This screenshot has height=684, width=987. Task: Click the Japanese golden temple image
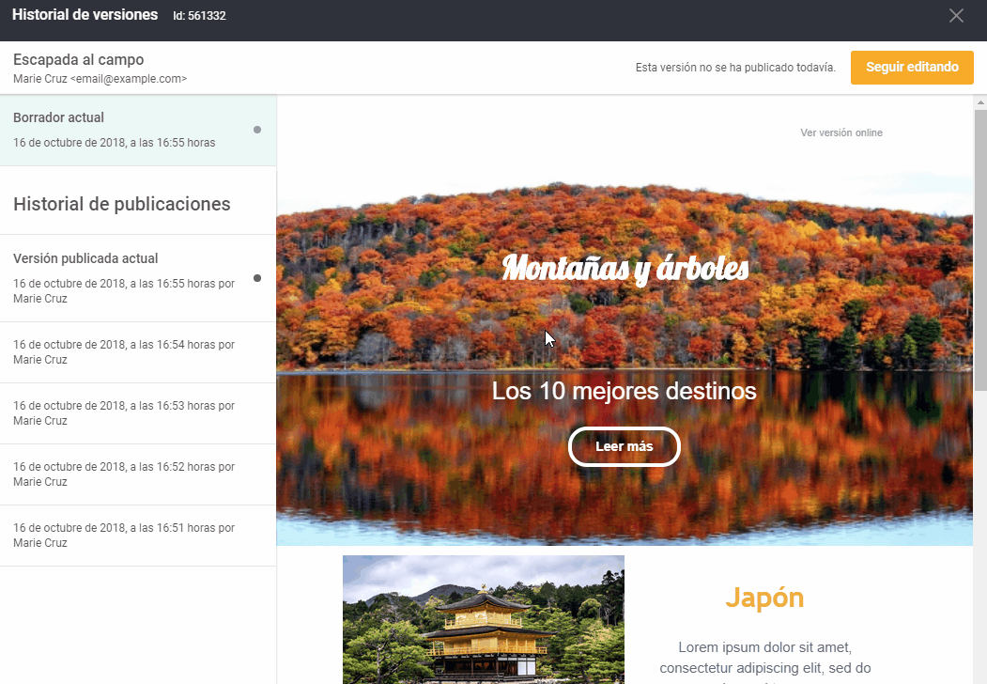click(483, 620)
